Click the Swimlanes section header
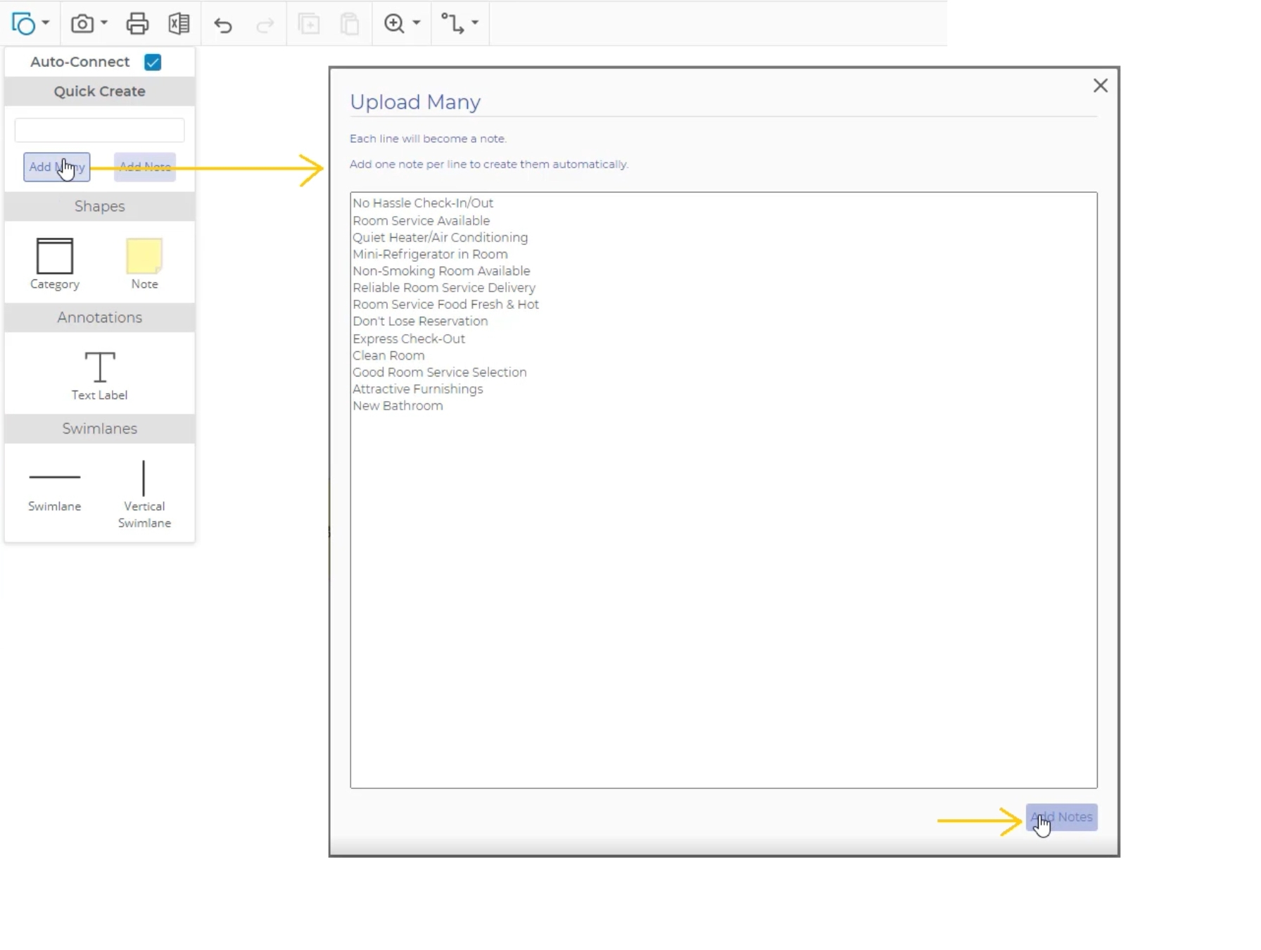1261x950 pixels. click(99, 429)
